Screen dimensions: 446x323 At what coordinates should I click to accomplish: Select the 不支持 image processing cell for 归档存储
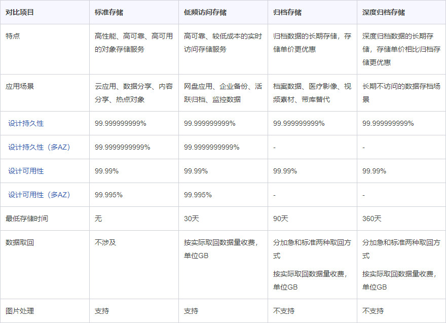tap(283, 310)
